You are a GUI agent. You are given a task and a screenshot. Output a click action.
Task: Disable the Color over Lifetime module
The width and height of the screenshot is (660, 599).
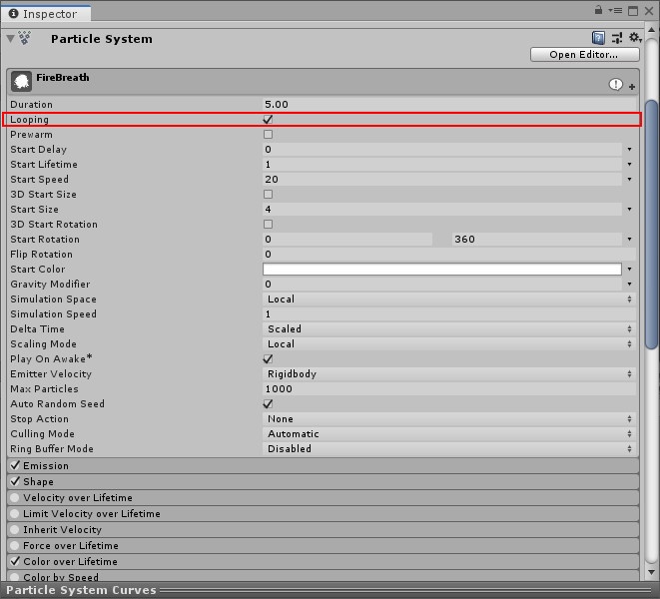(x=15, y=561)
